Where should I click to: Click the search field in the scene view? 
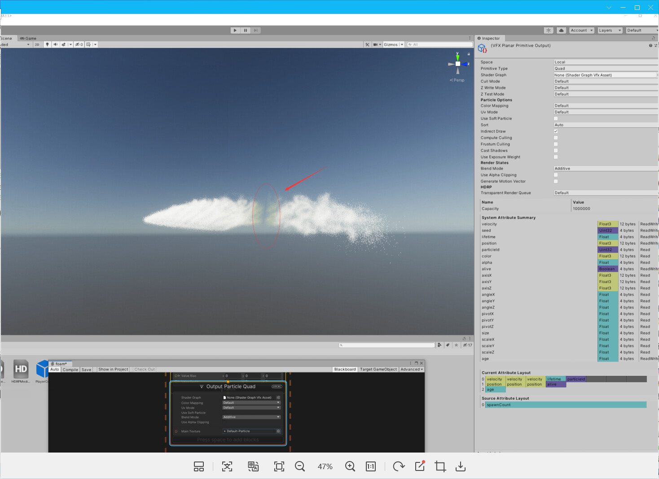[x=439, y=44]
